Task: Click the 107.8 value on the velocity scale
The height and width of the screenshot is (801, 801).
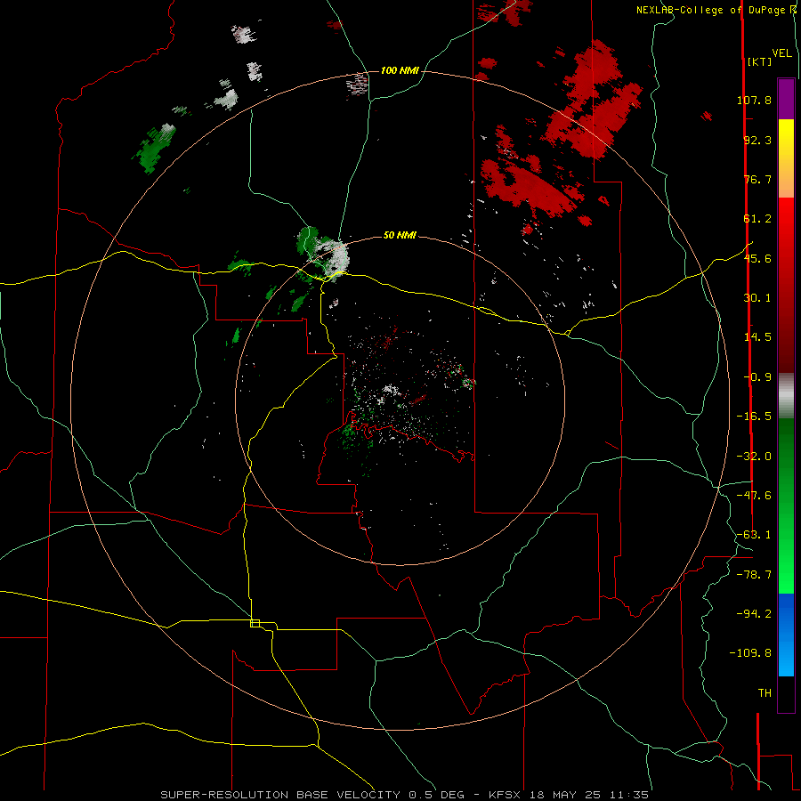Action: 754,100
